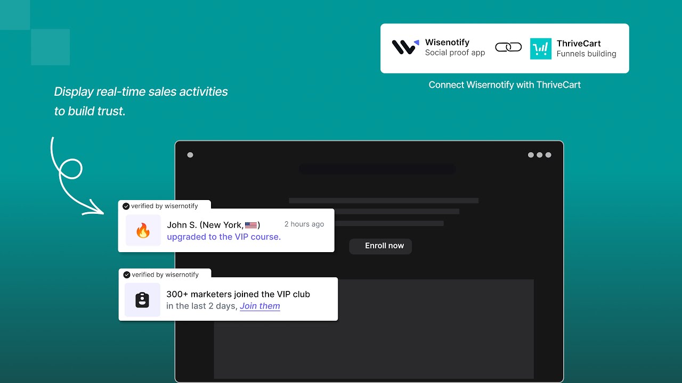The width and height of the screenshot is (682, 383).
Task: Click the Enroll now button
Action: [x=380, y=246]
